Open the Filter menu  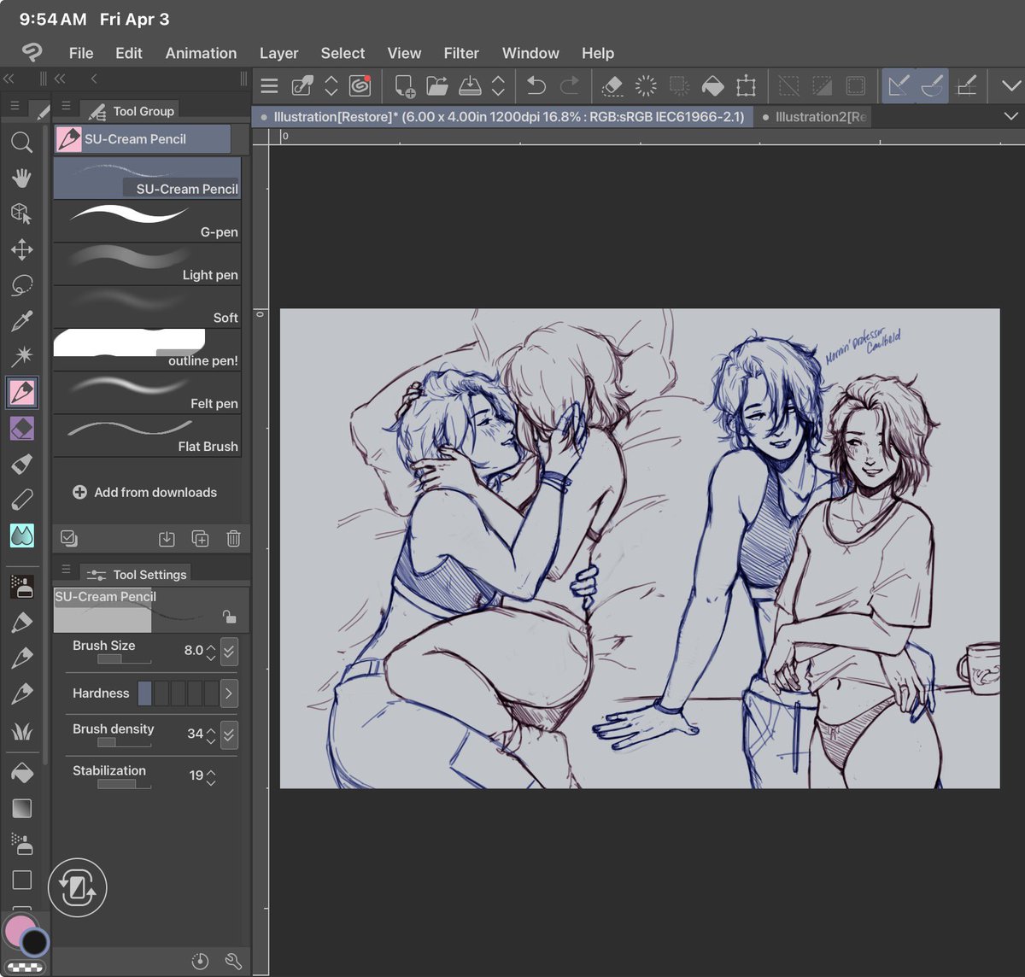click(461, 53)
